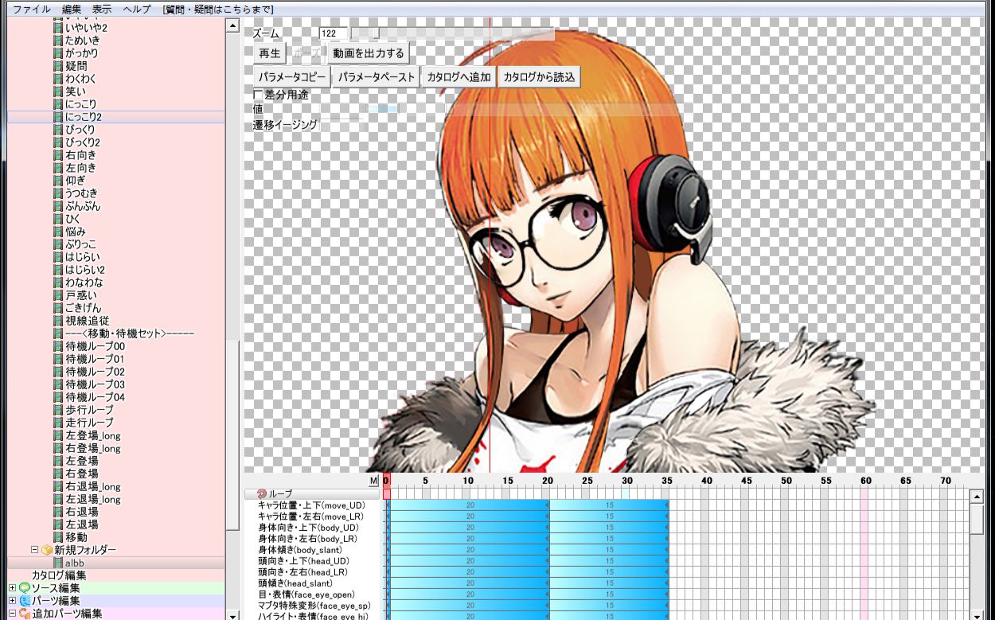This screenshot has width=995, height=620.
Task: Select the 待機ループ03 motion item
Action: pos(95,384)
